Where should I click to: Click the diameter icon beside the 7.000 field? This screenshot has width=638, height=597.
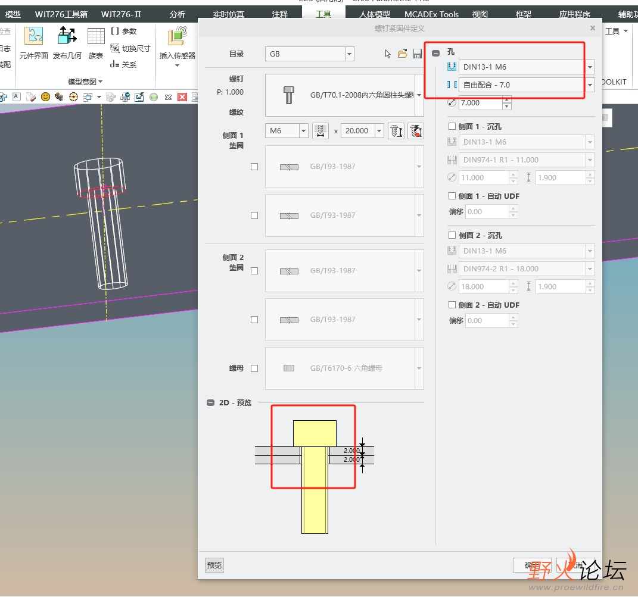[452, 102]
